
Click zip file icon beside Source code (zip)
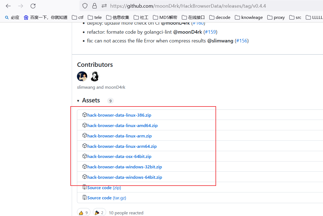[84, 187]
